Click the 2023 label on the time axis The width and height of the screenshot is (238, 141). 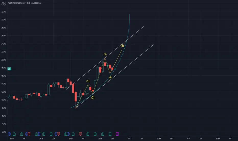point(159,138)
